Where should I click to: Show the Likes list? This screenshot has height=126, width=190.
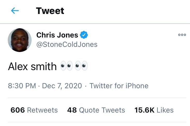coord(165,110)
